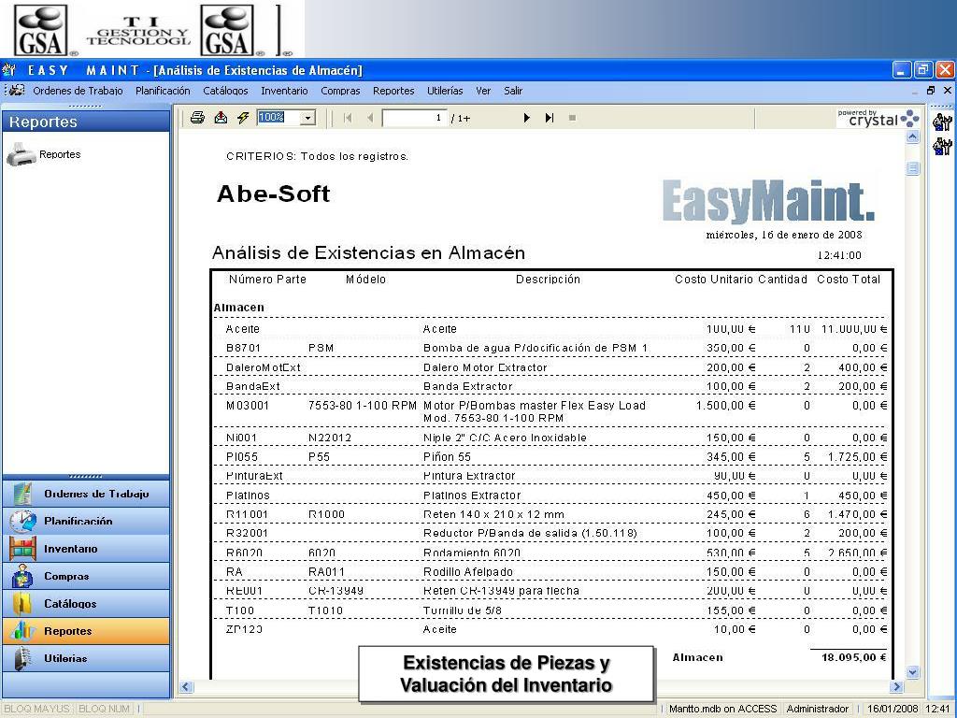Open Ordenes de Trabajo menu
Viewport: 957px width, 718px height.
(x=78, y=91)
